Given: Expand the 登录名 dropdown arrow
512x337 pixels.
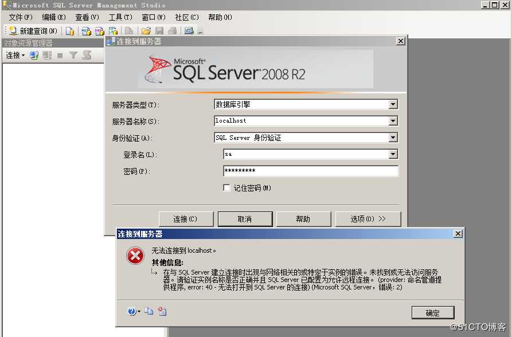Looking at the screenshot, I should 393,154.
